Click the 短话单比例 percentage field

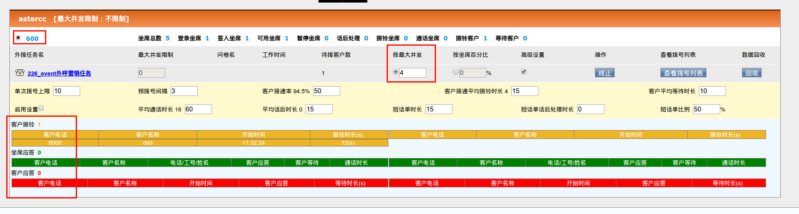706,109
